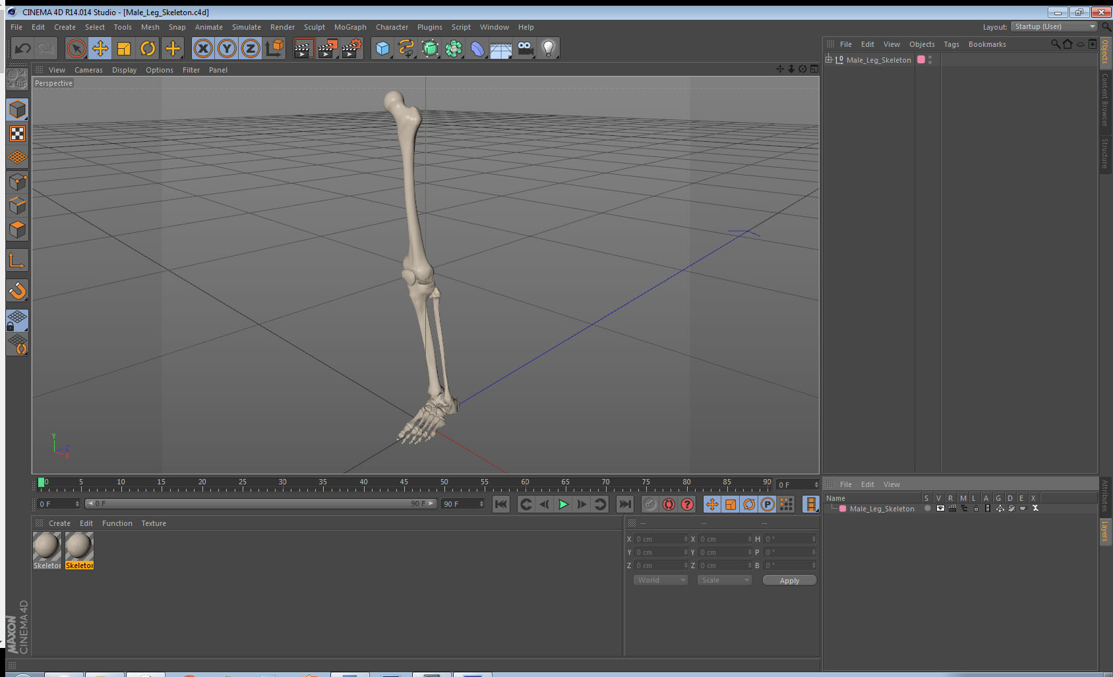The width and height of the screenshot is (1113, 677).
Task: Click the Apply button in coordinates
Action: point(789,581)
